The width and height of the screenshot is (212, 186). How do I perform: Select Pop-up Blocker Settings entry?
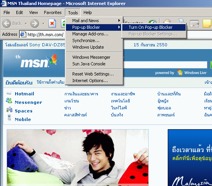pyautogui.click(x=154, y=34)
